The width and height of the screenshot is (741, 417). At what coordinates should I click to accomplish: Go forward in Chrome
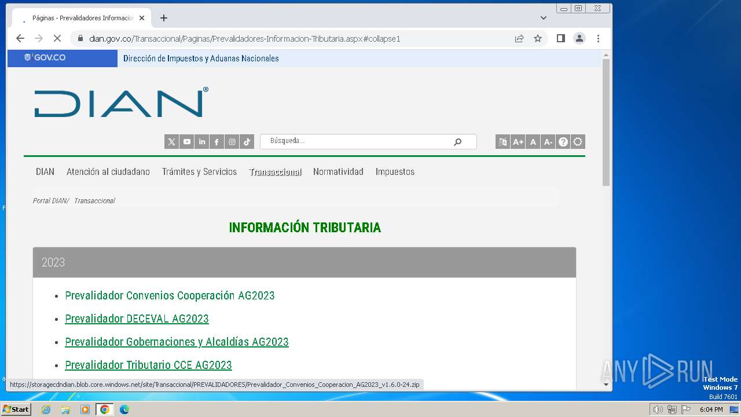pyautogui.click(x=39, y=38)
